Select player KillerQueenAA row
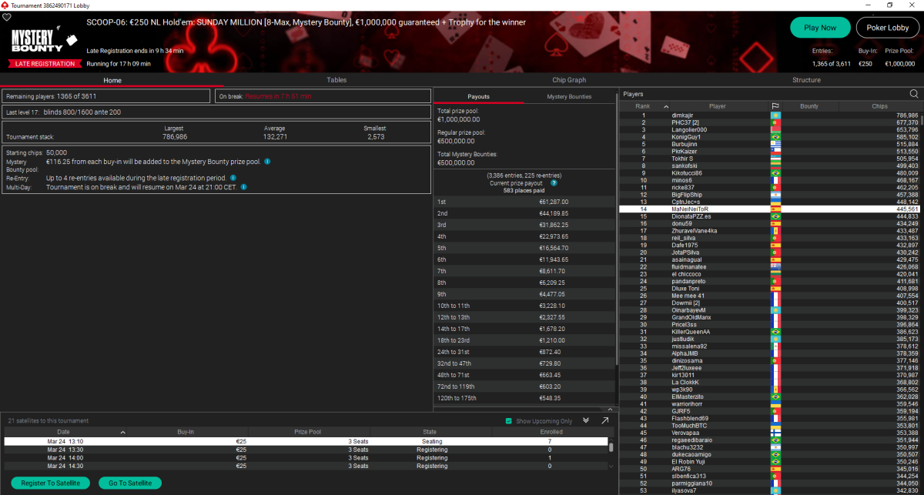This screenshot has height=495, width=924. (770, 332)
